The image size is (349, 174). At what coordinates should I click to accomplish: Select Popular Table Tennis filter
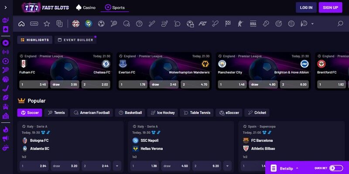[197, 113]
